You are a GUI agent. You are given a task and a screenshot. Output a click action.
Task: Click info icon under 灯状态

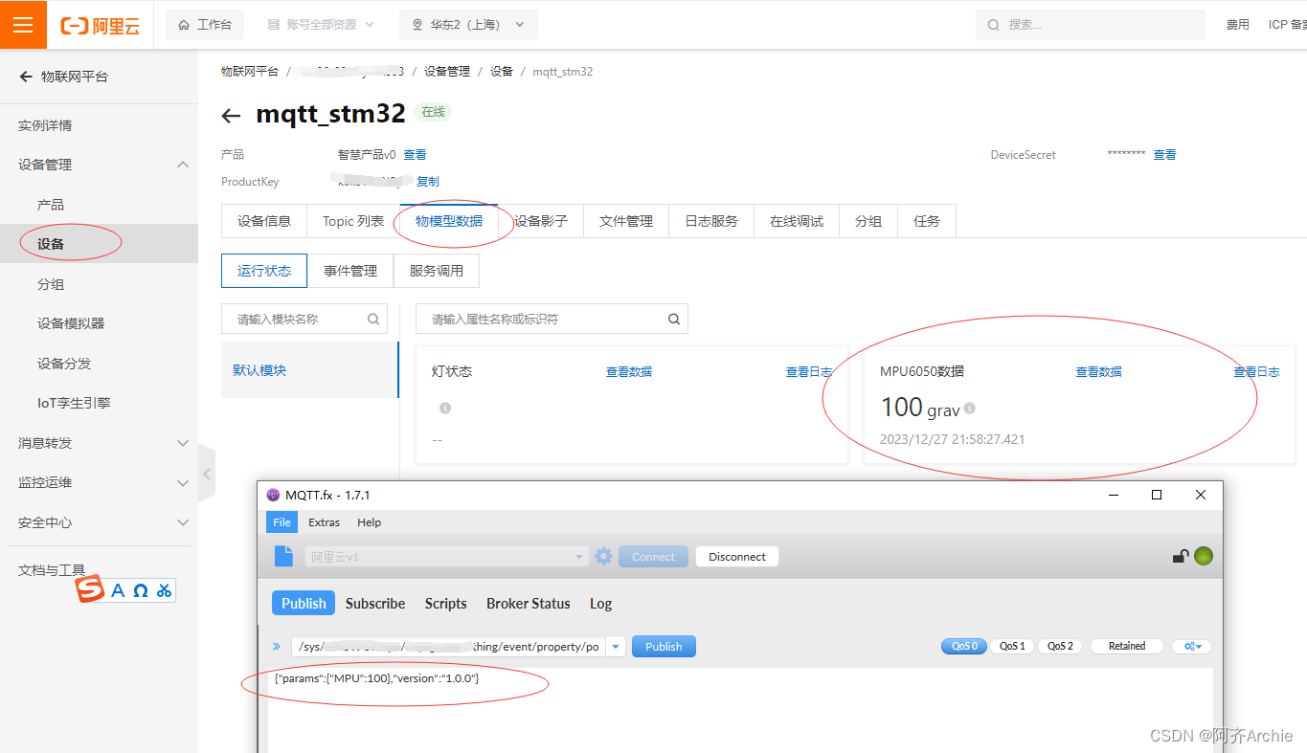(x=445, y=408)
